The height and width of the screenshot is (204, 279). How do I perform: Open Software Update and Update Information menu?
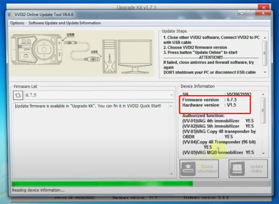point(65,23)
